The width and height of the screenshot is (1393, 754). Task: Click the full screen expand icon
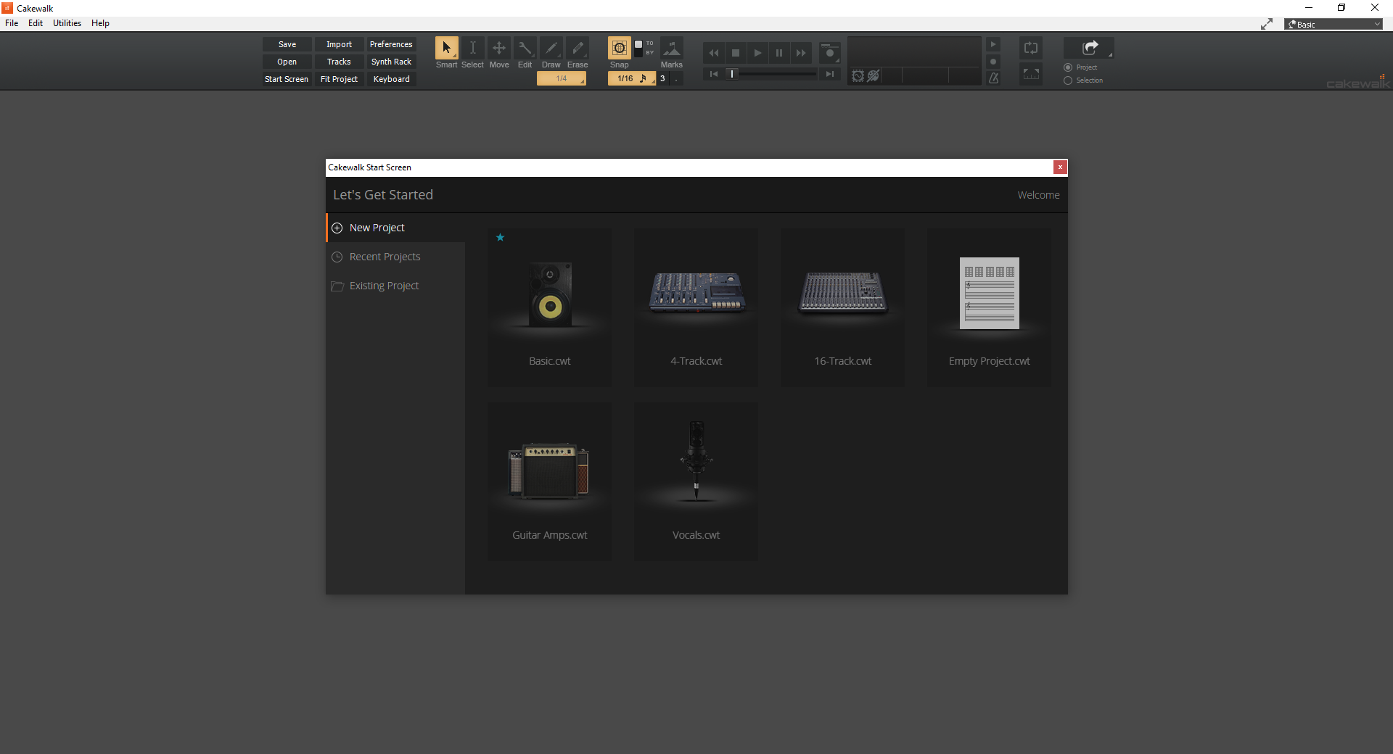pos(1267,24)
